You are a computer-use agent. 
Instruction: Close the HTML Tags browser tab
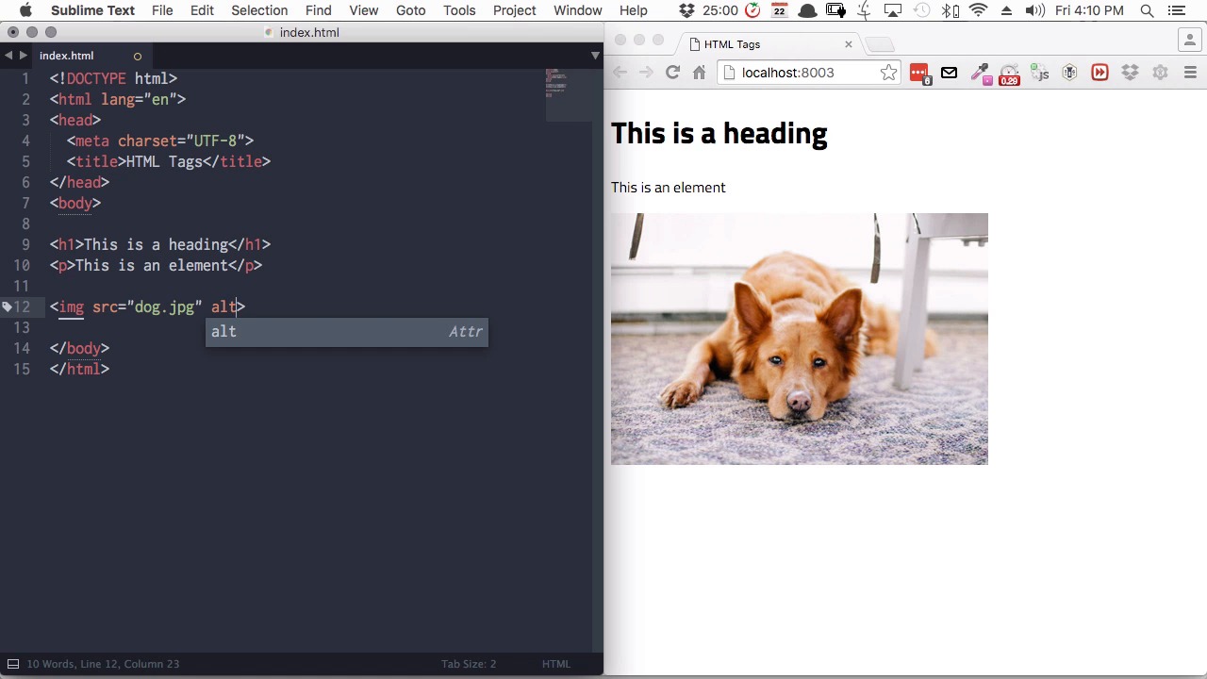pyautogui.click(x=848, y=44)
